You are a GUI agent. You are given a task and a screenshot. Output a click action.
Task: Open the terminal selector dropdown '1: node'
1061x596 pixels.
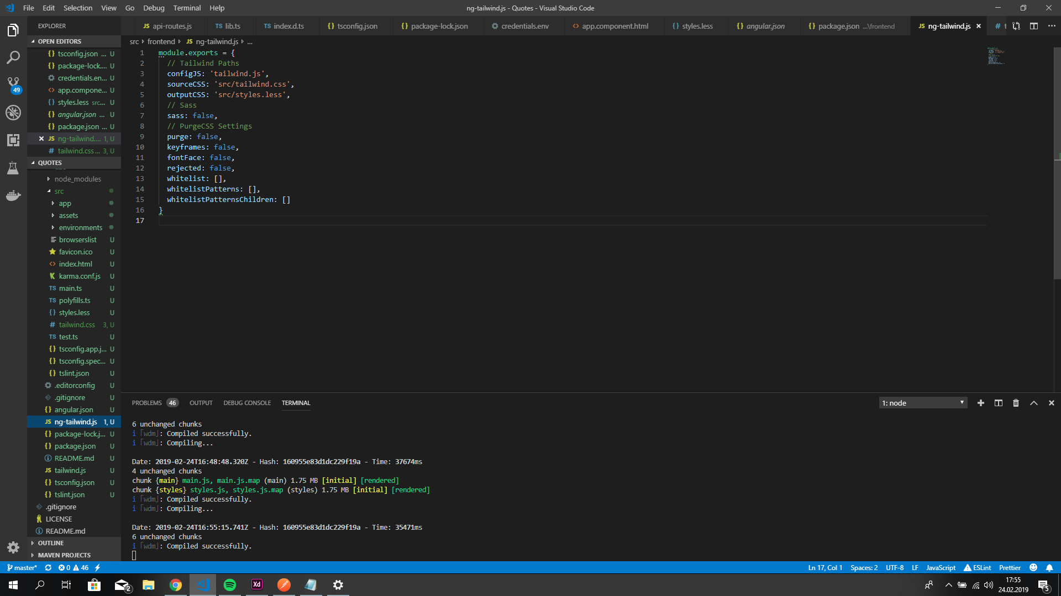click(922, 403)
